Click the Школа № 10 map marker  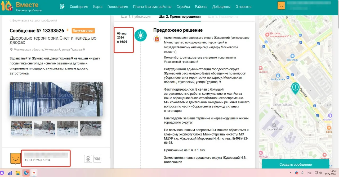click(x=274, y=125)
